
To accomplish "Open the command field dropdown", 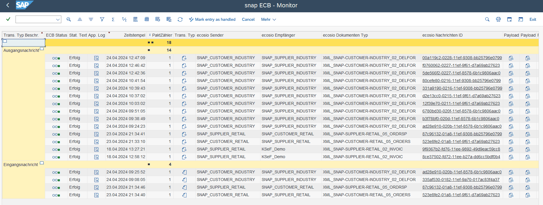I will pyautogui.click(x=57, y=20).
